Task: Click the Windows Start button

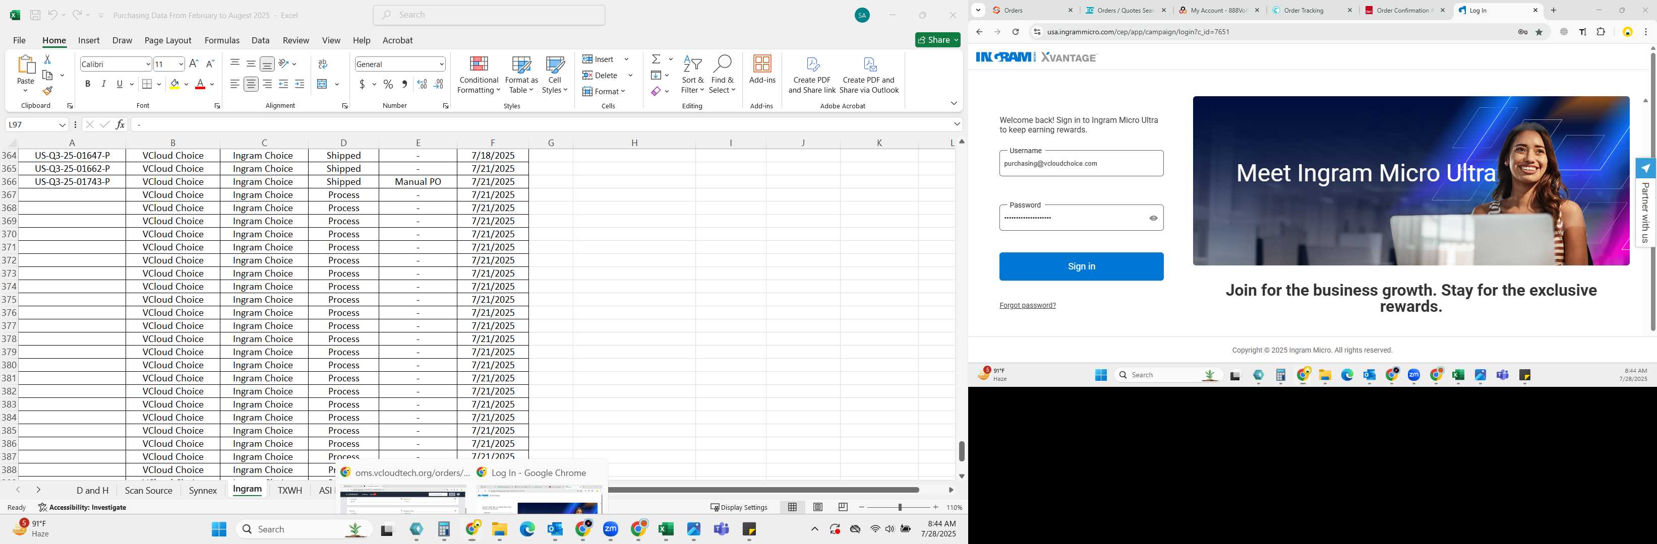Action: coord(219,529)
